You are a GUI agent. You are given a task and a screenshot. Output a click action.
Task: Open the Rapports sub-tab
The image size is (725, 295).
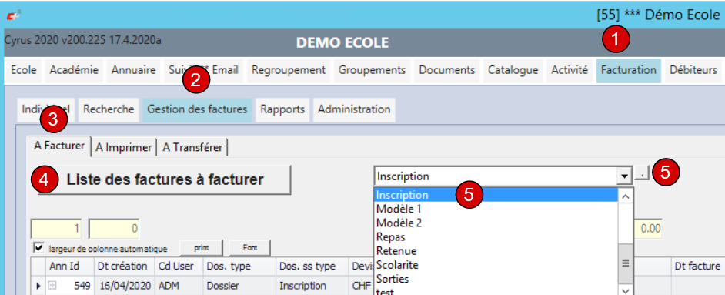(x=282, y=109)
